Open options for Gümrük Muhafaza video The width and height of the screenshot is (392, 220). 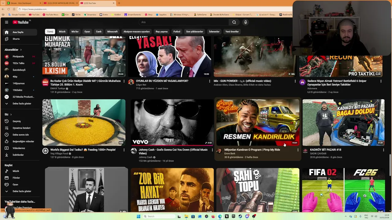pos(124,81)
